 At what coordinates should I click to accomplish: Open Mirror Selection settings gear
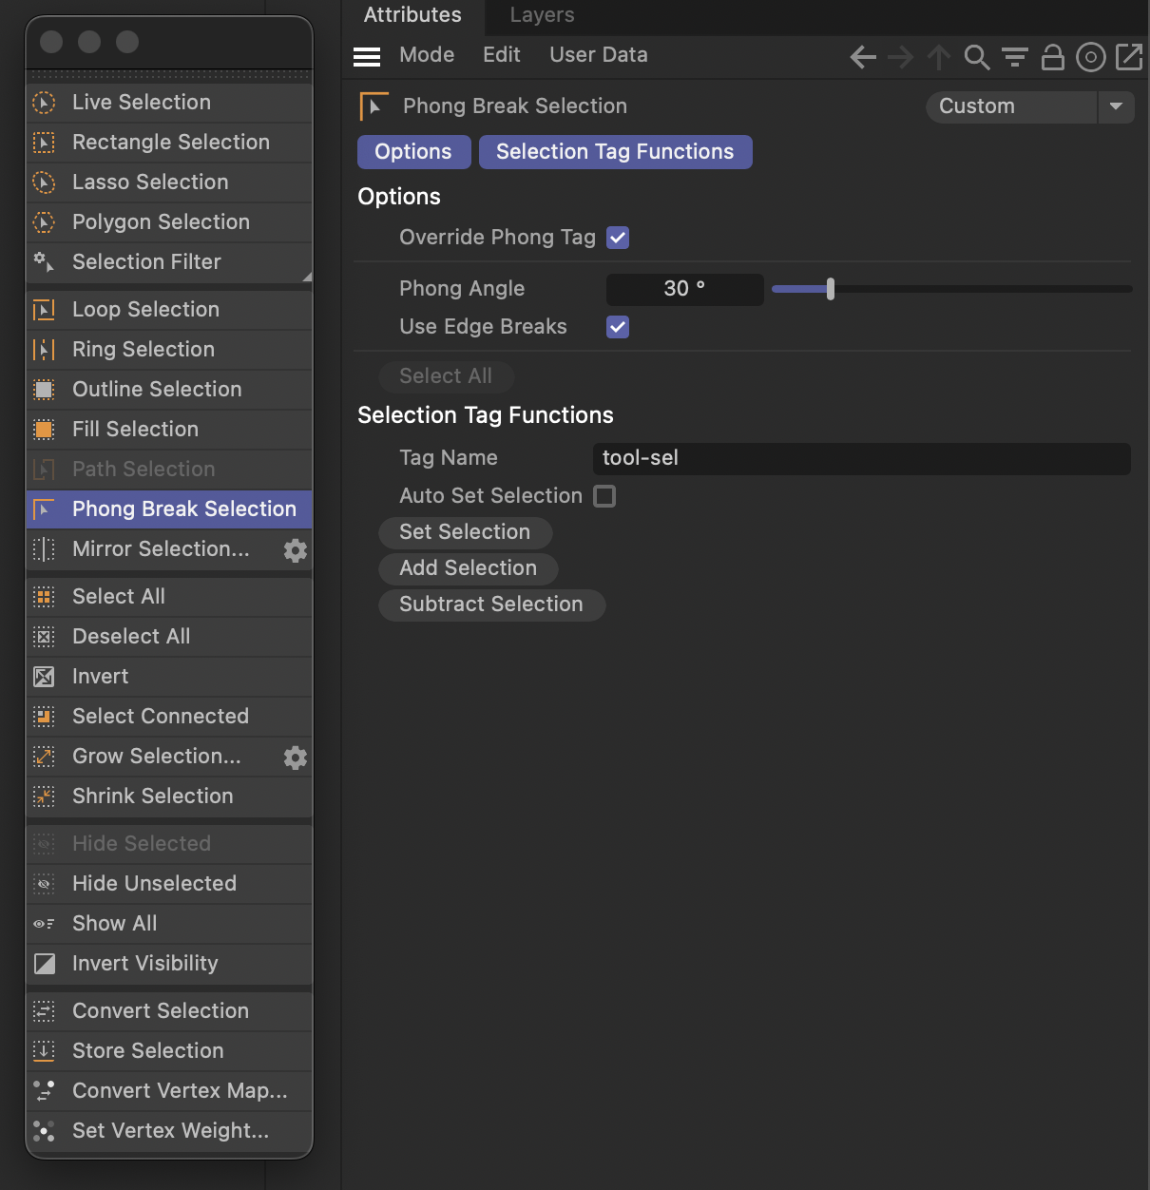pyautogui.click(x=296, y=550)
